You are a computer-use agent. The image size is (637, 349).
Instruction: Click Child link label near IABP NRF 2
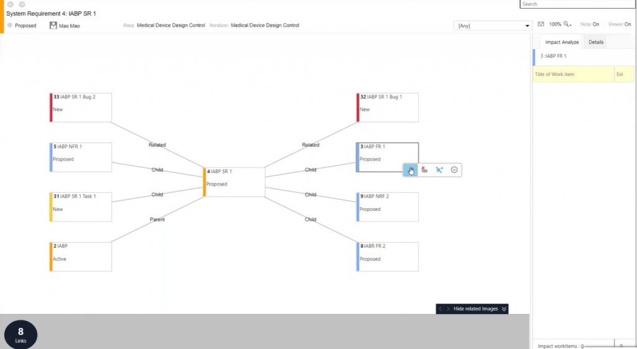pyautogui.click(x=311, y=195)
